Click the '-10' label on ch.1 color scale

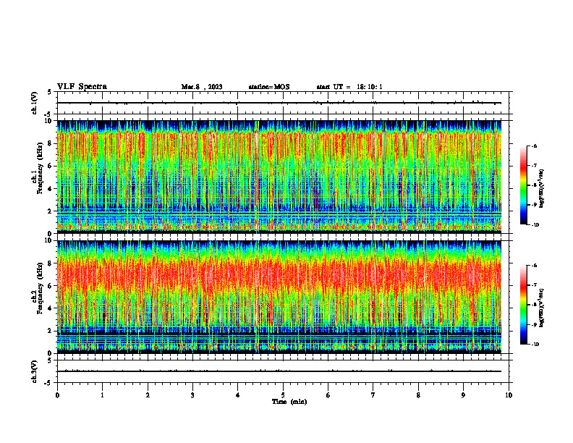coord(535,225)
